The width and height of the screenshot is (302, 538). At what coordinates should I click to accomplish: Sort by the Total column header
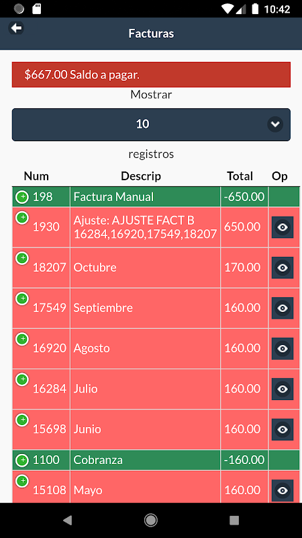240,176
